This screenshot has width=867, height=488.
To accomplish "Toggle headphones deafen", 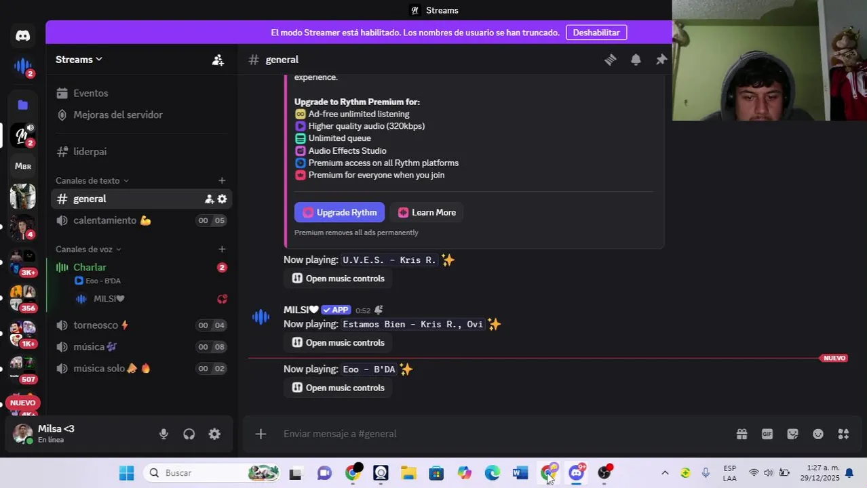I will (x=189, y=434).
